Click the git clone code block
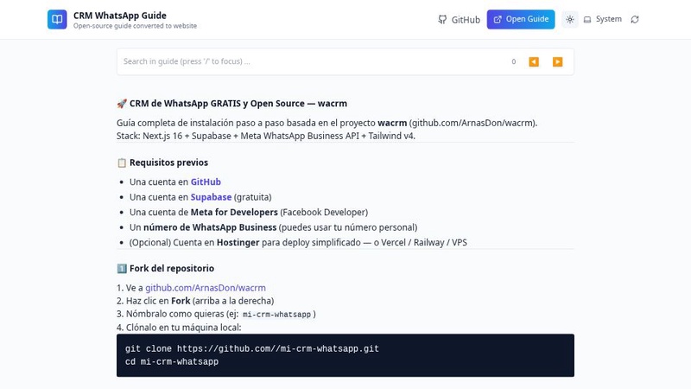The height and width of the screenshot is (389, 691). (x=345, y=355)
